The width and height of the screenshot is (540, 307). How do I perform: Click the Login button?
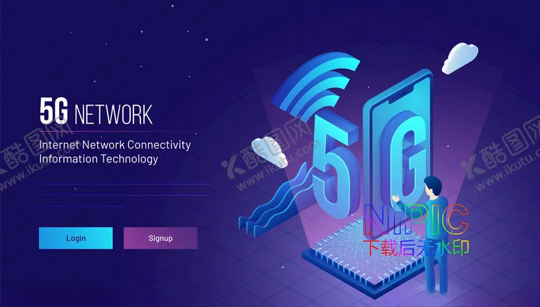(76, 238)
